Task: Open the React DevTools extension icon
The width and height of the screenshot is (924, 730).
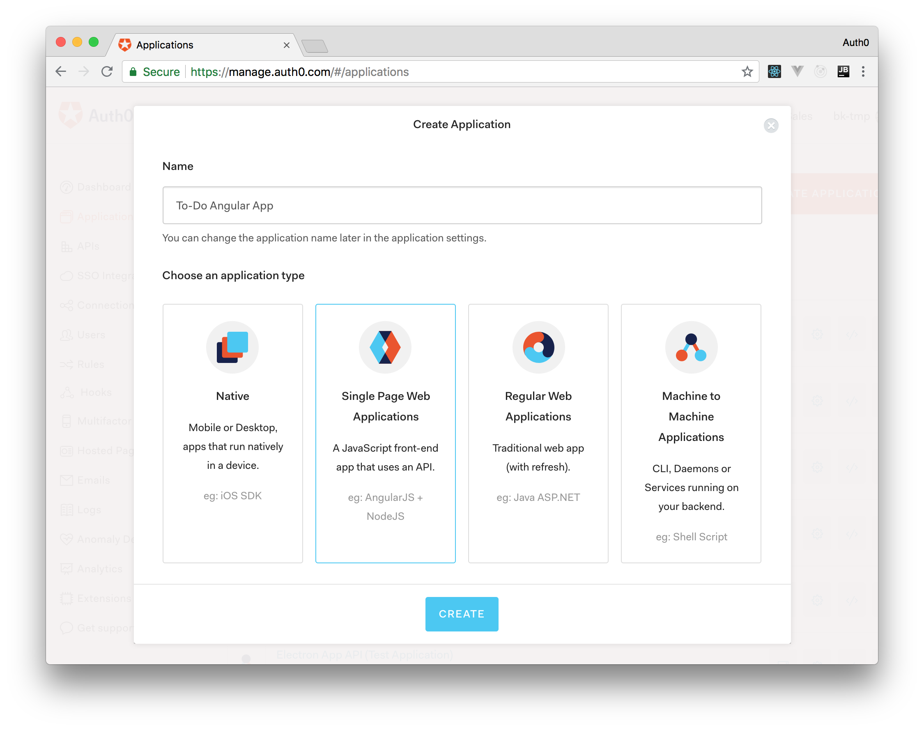Action: [x=775, y=71]
